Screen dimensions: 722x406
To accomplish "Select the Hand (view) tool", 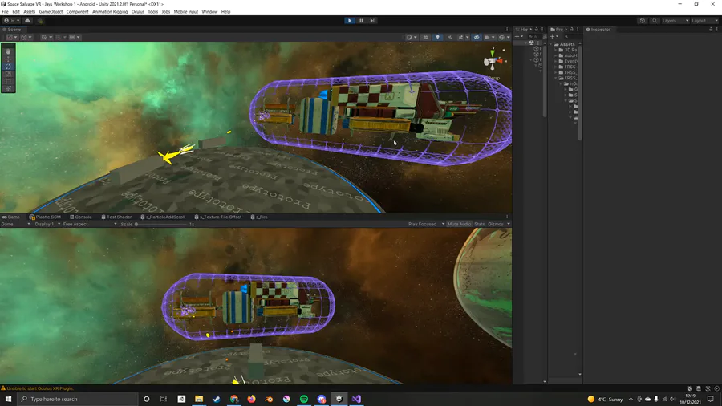I will [x=8, y=51].
